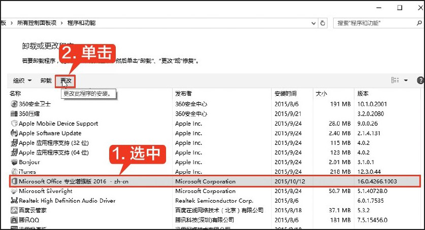The height and width of the screenshot is (230, 425).
Task: Click the version 12.3.0.44 cell
Action: pyautogui.click(x=369, y=172)
